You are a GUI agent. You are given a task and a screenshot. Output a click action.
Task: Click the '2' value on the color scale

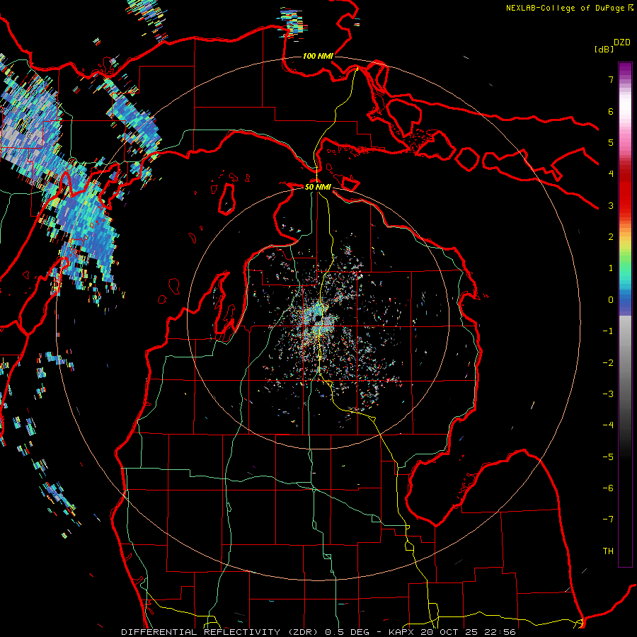click(611, 237)
